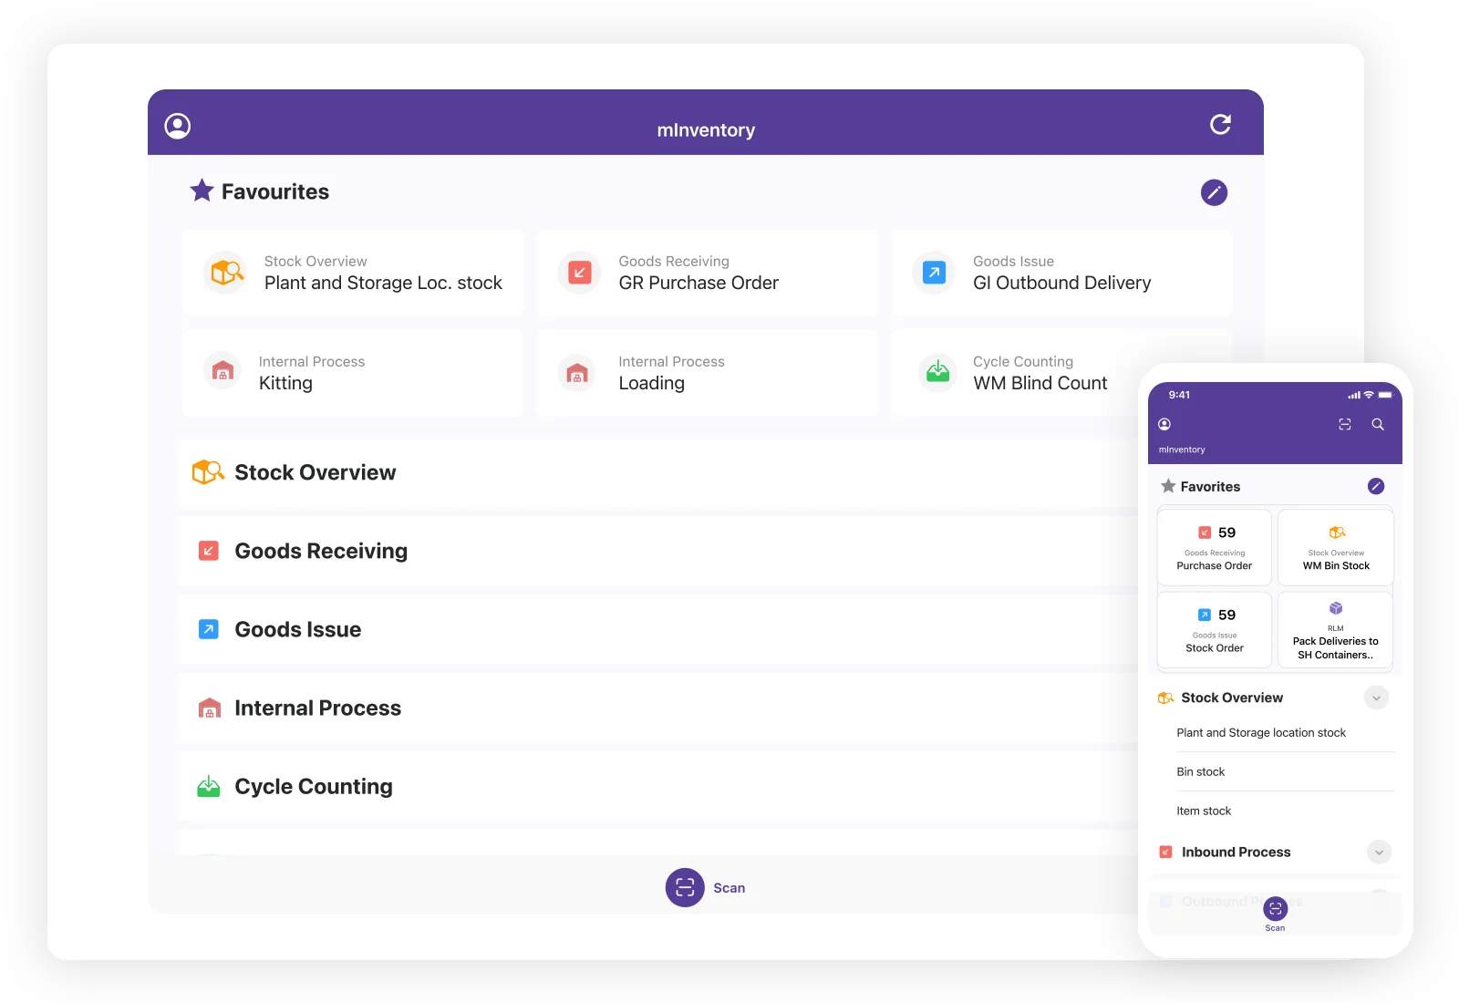This screenshot has height=1003, width=1459.
Task: Expand the tablet Stock Overview section
Action: click(x=657, y=472)
